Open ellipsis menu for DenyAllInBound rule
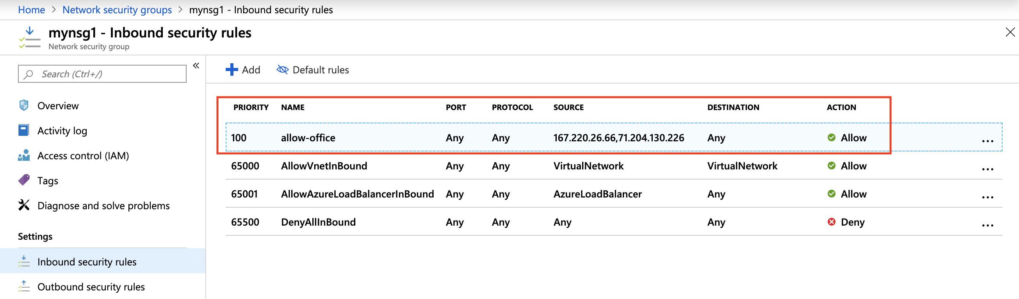 [x=987, y=225]
